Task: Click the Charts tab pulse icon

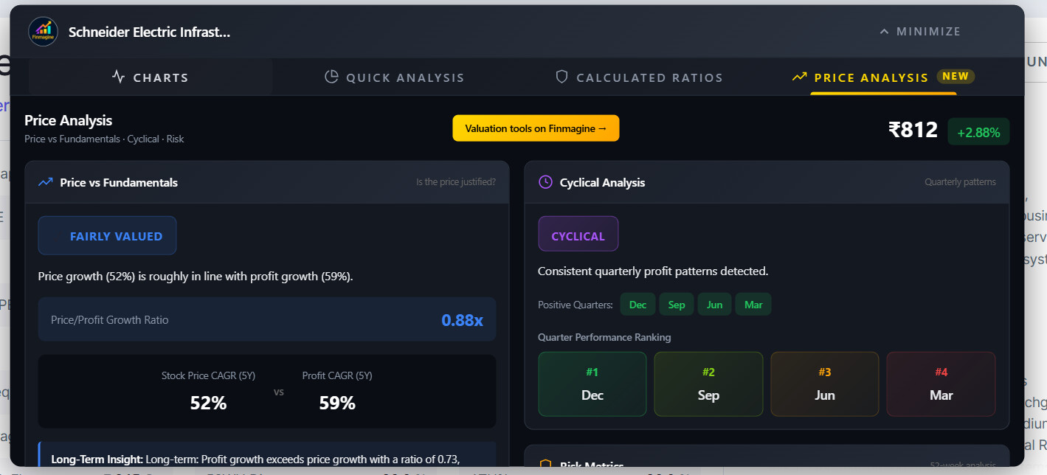Action: [119, 77]
